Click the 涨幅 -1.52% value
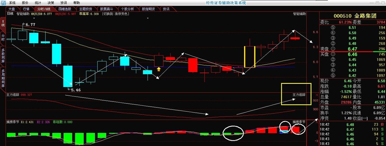 [345, 91]
